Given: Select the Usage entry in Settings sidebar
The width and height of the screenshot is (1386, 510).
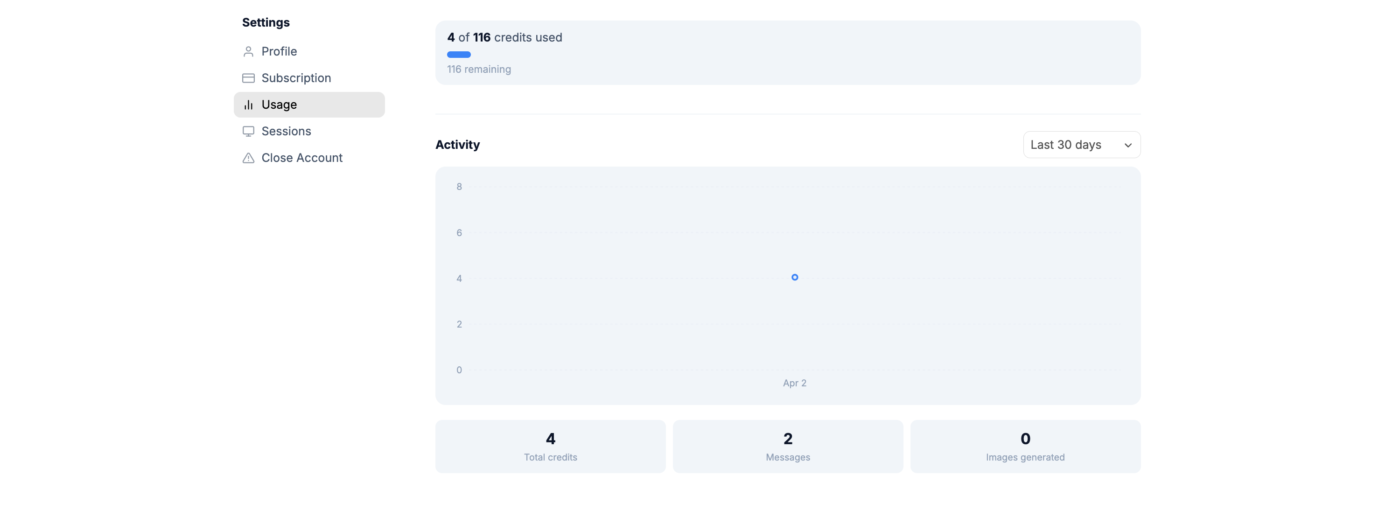Looking at the screenshot, I should (279, 105).
